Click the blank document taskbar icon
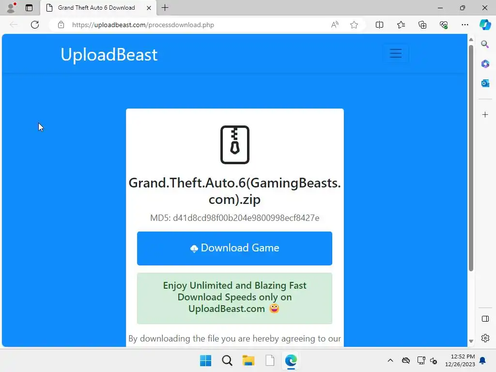This screenshot has height=372, width=496. (x=270, y=360)
